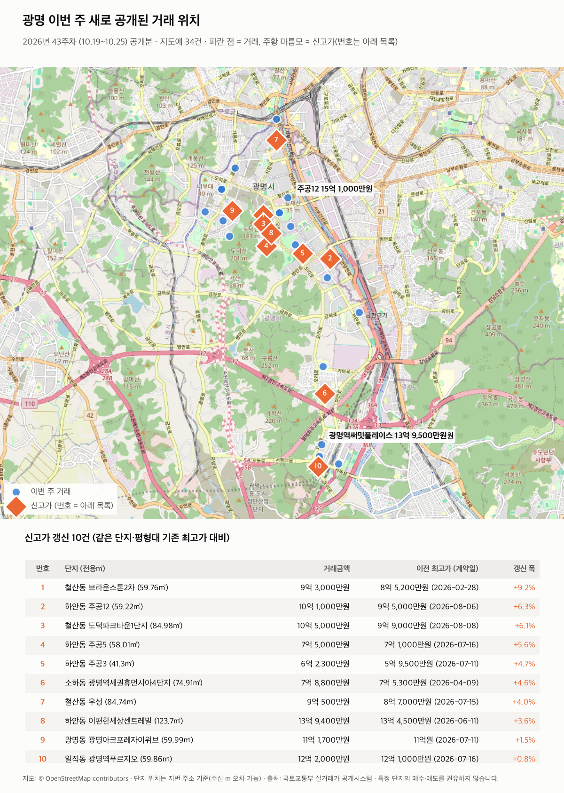The width and height of the screenshot is (564, 793).
Task: Select map marker 6 diamond
Action: tap(324, 394)
